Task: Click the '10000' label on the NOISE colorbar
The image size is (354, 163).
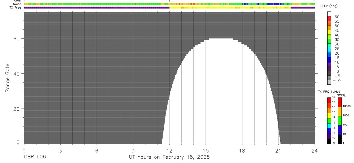Action: click(x=347, y=106)
